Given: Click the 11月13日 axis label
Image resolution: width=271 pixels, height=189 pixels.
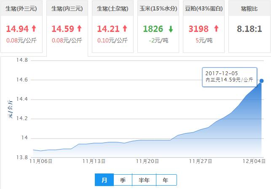Looking at the screenshot, I should [x=94, y=161].
